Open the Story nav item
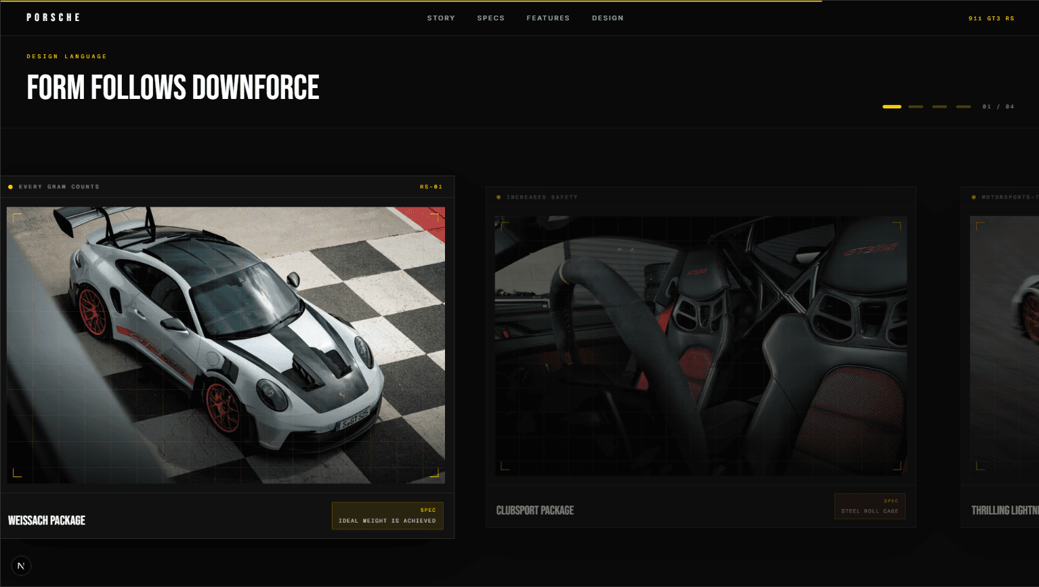The width and height of the screenshot is (1039, 587). pyautogui.click(x=441, y=18)
